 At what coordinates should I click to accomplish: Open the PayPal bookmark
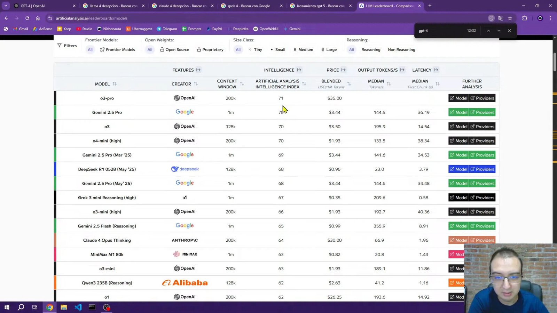point(214,29)
